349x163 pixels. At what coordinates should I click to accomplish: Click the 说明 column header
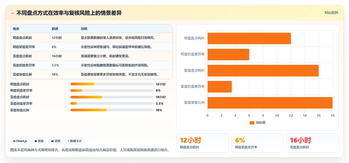coord(84,29)
